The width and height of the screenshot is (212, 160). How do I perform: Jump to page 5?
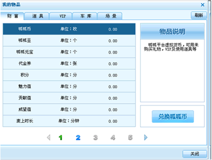click(x=130, y=138)
